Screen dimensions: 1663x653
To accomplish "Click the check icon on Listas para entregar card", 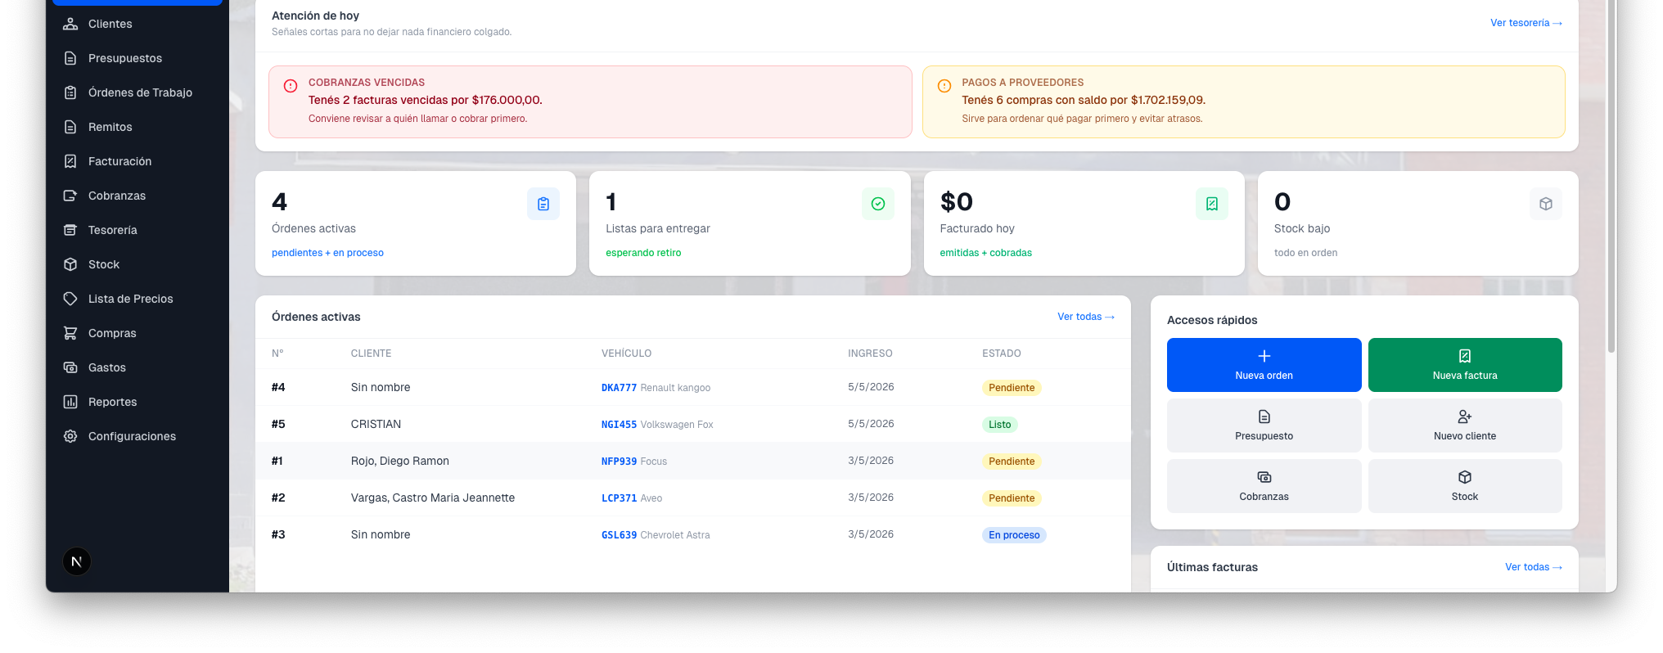I will [878, 204].
